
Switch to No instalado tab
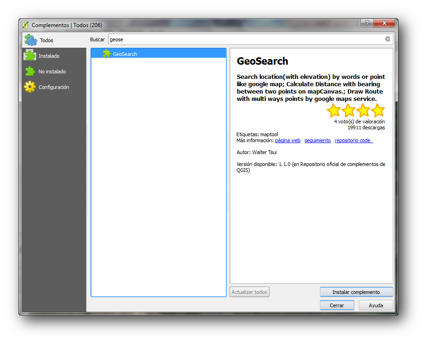[54, 72]
